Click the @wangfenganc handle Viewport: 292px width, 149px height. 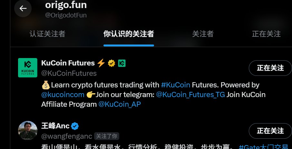[x=67, y=136]
